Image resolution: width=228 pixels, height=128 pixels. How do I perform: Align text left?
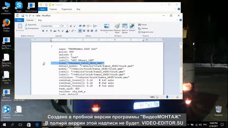[x=80, y=31]
